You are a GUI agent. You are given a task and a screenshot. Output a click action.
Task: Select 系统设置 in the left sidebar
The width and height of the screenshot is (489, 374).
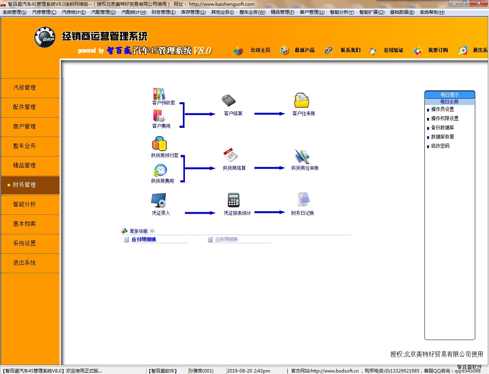30,243
